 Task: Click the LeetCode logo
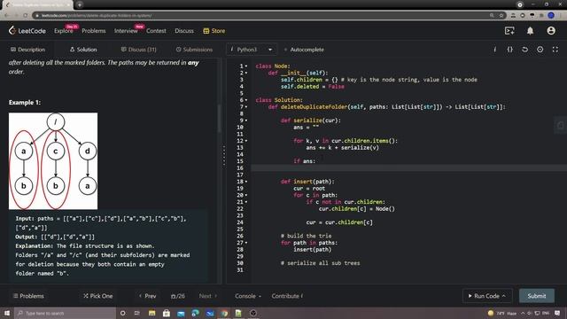pyautogui.click(x=27, y=31)
